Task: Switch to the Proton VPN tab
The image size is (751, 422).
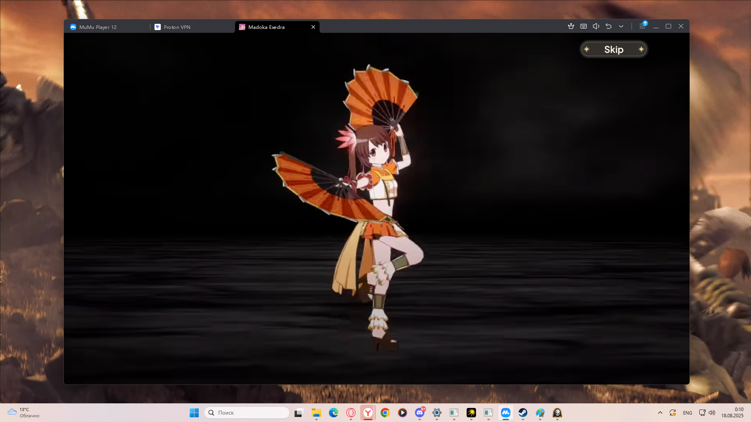Action: [x=177, y=27]
